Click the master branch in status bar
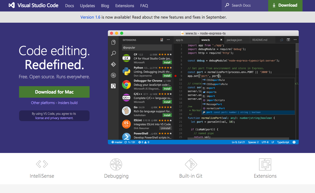Viewport: 315px width, 193px height. [117, 142]
